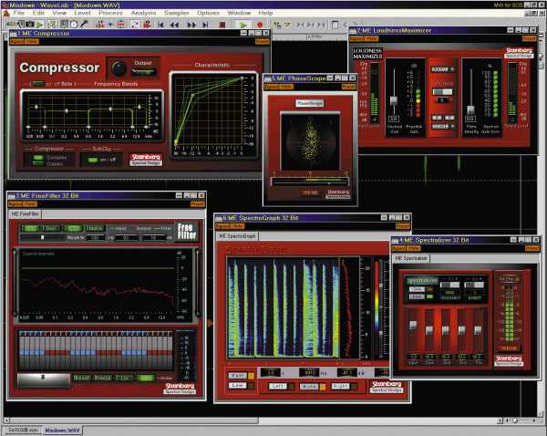The width and height of the screenshot is (547, 436).
Task: Toggle Bypass in ME Compressor window
Action: pos(16,42)
